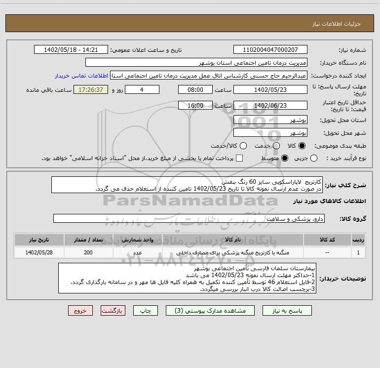The width and height of the screenshot is (380, 368).
Task: Click the need date cell 1402/05/28
Action: tap(39, 252)
